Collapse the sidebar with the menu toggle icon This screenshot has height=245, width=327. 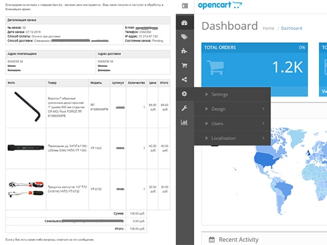[185, 6]
